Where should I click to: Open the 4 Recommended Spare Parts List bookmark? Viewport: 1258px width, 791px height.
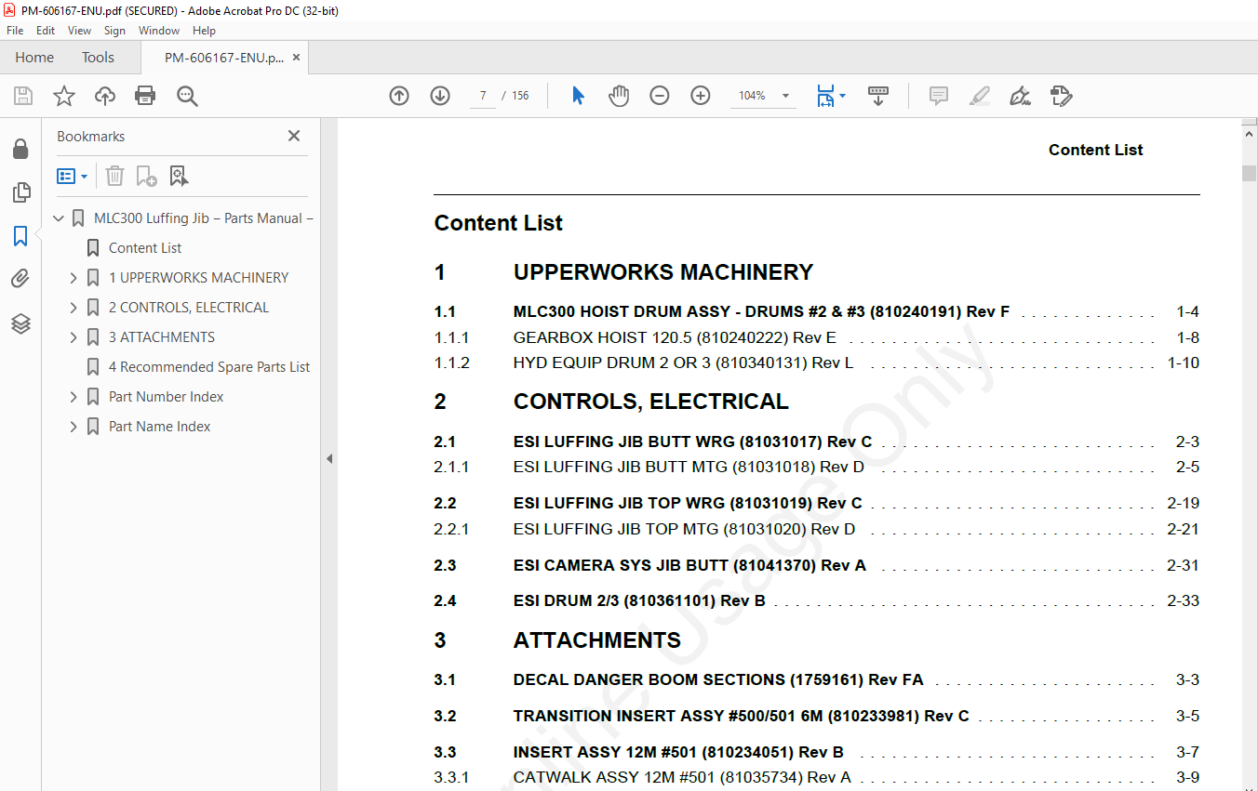coord(209,367)
